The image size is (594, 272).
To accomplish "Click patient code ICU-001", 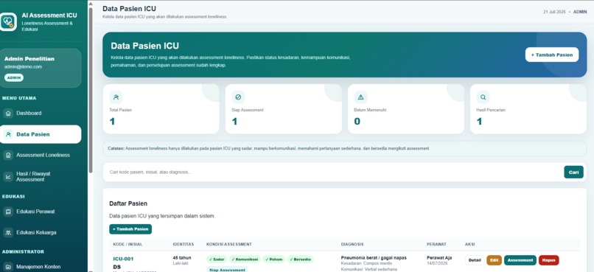I will pos(123,259).
